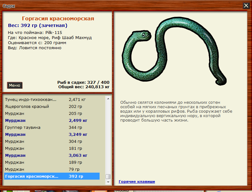Image resolution: width=252 pixels, height=192 pixels.
Task: Select Тунец индо-тихоокеан... 2,471 кг row
Action: click(x=52, y=100)
